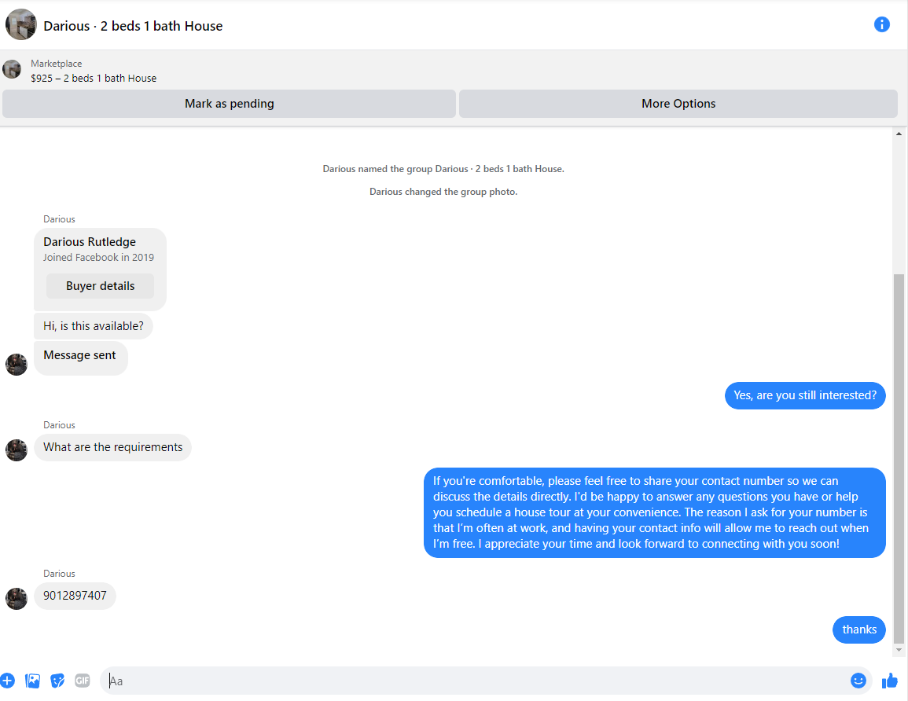This screenshot has height=701, width=908.
Task: Open the $925 – 2 beds 1 bath House listing
Action: coord(94,78)
